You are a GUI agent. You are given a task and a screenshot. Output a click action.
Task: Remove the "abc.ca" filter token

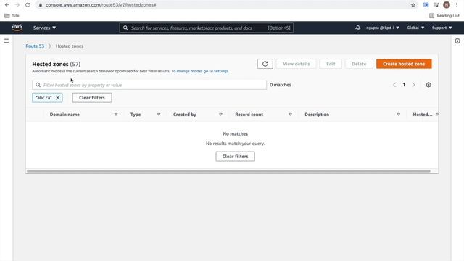click(58, 97)
